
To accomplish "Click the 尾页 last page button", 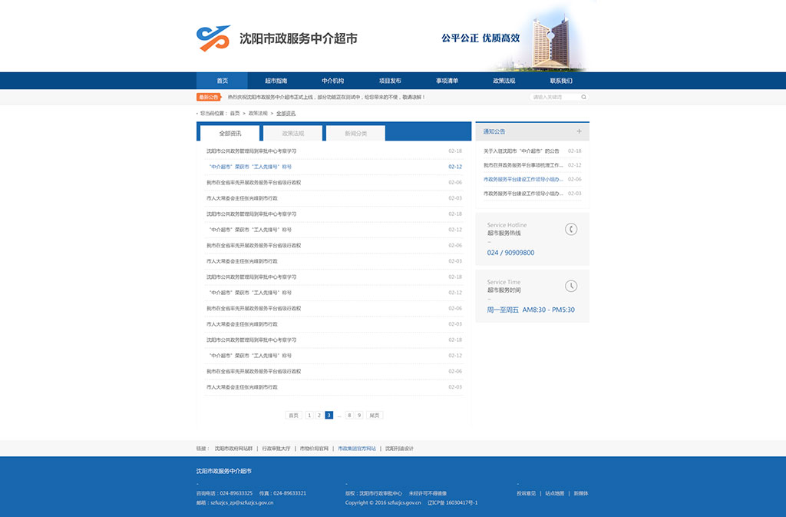I will click(x=375, y=415).
